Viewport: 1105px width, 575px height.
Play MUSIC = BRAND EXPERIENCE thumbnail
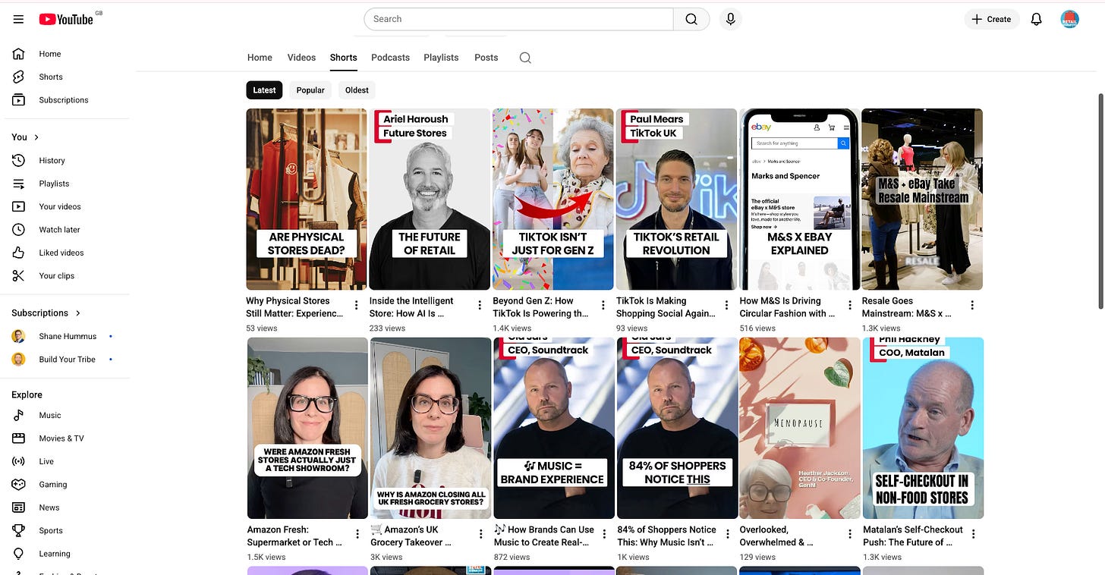(554, 428)
